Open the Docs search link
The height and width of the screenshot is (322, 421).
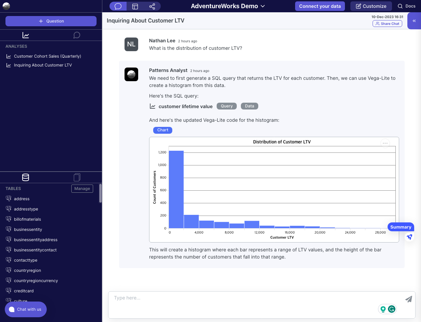(407, 6)
